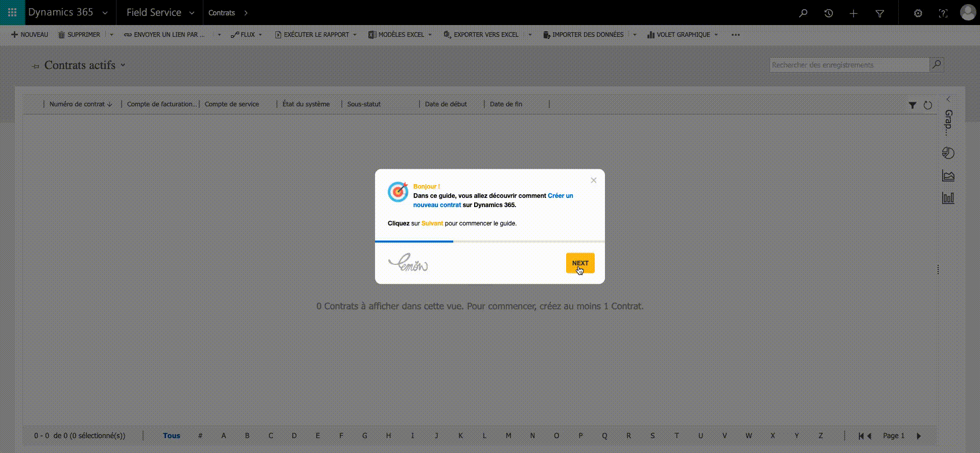
Task: Open Dynamics 365 navigation dropdown
Action: (105, 13)
